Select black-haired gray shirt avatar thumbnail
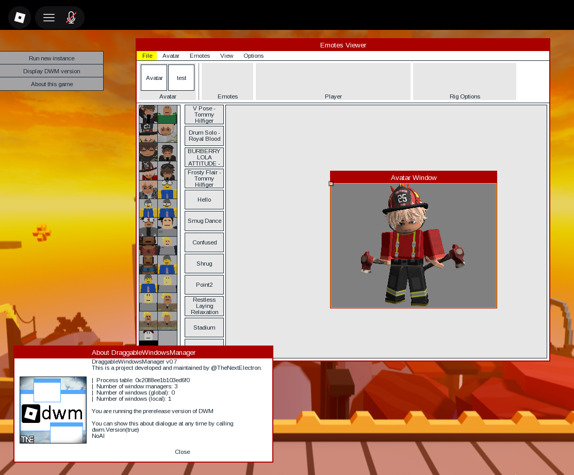This screenshot has height=475, width=574. coord(167,227)
